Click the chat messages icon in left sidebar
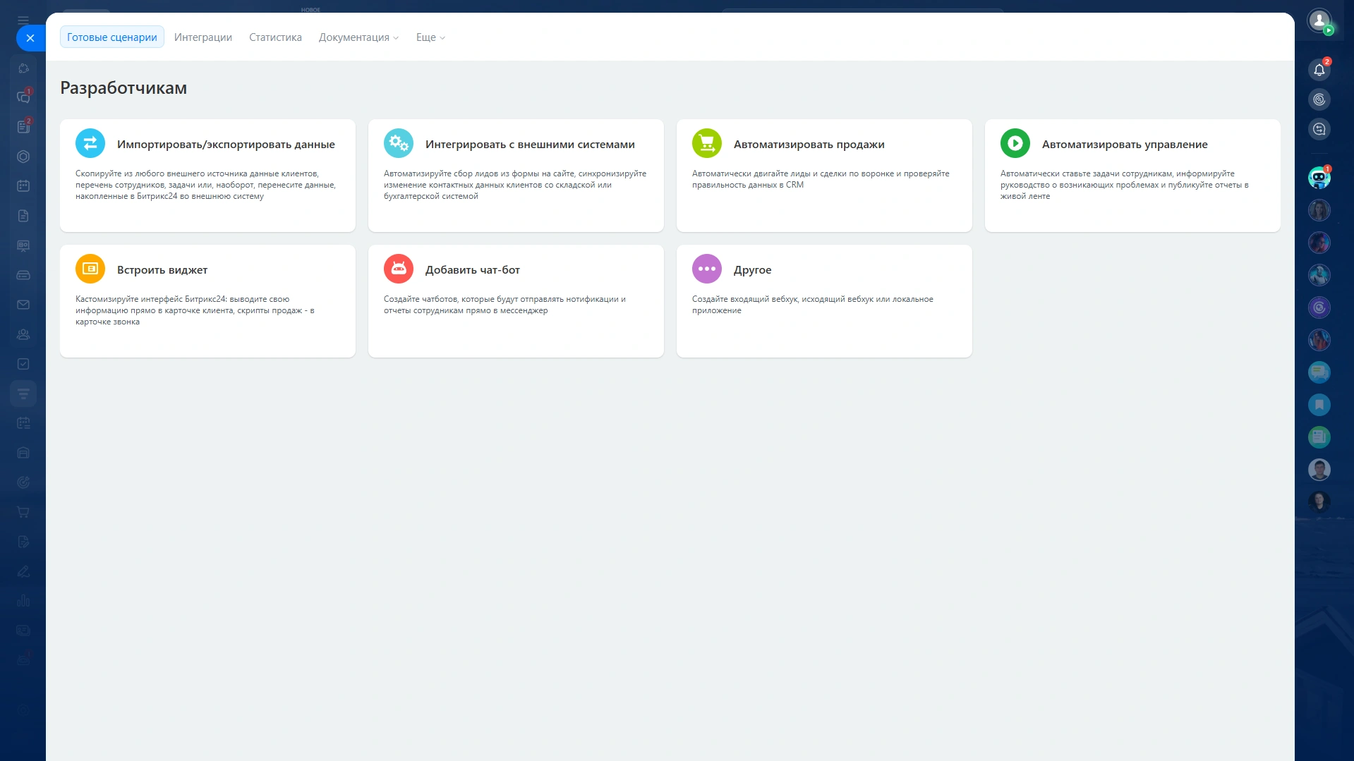The width and height of the screenshot is (1354, 761). pos(23,97)
